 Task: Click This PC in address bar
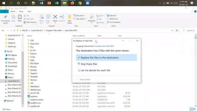point(25,31)
